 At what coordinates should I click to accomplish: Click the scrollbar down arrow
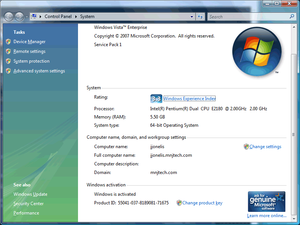click(294, 219)
